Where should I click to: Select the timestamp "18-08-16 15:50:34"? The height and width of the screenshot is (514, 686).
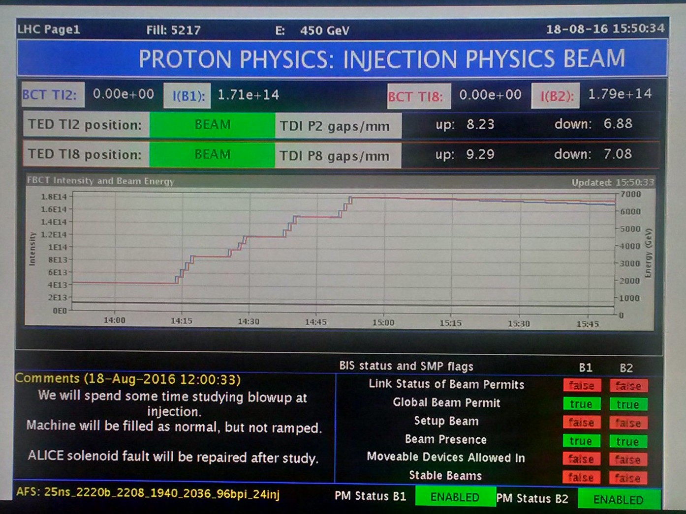[605, 29]
